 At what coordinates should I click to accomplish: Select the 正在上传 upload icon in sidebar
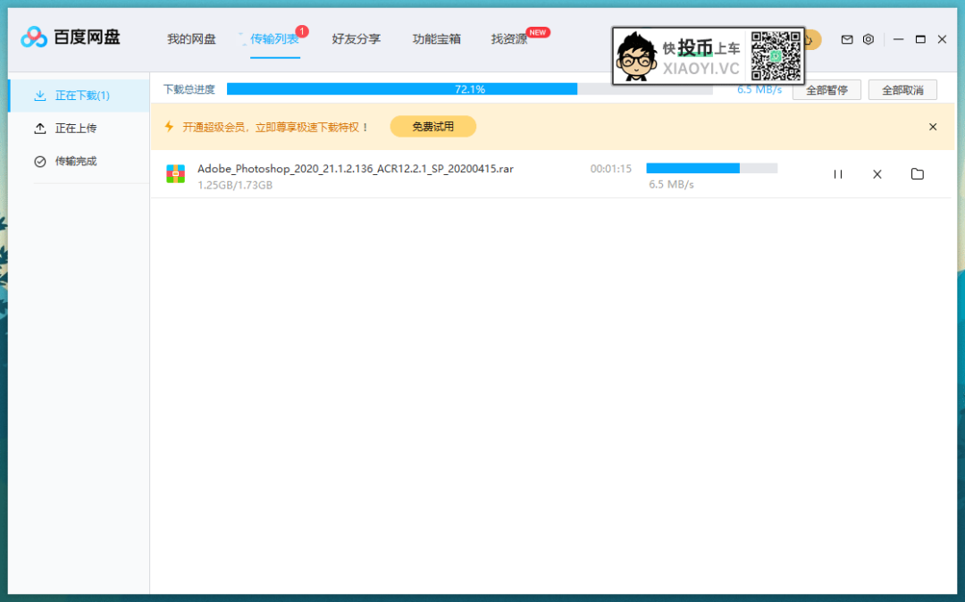pyautogui.click(x=41, y=128)
